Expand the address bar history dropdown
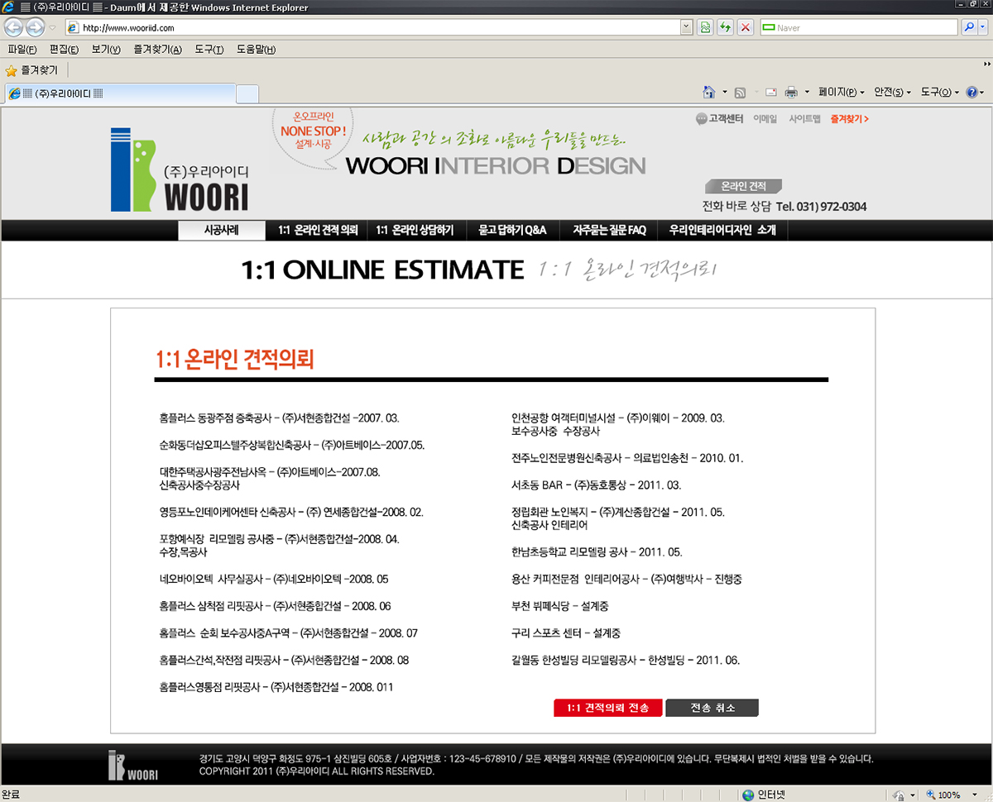The height and width of the screenshot is (802, 993). pos(686,27)
